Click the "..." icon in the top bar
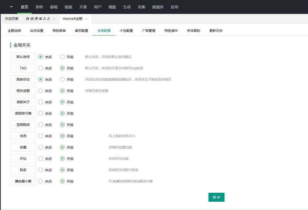Screen dimensions: 308x210 (11, 7)
